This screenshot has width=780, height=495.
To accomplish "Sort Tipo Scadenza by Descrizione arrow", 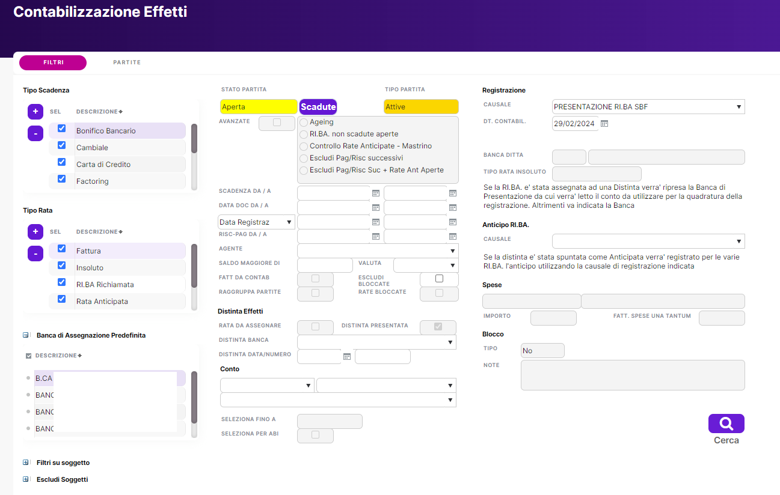I will (121, 112).
